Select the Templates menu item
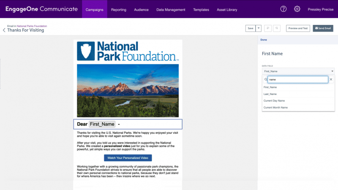This screenshot has height=190, width=338. click(x=201, y=10)
